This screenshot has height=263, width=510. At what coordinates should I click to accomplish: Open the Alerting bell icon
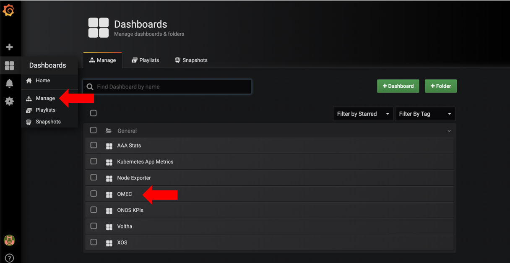point(9,83)
